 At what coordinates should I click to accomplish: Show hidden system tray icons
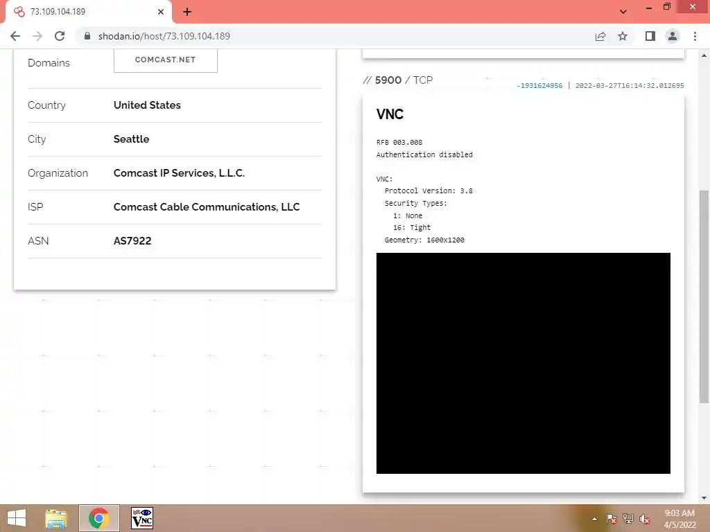click(594, 519)
